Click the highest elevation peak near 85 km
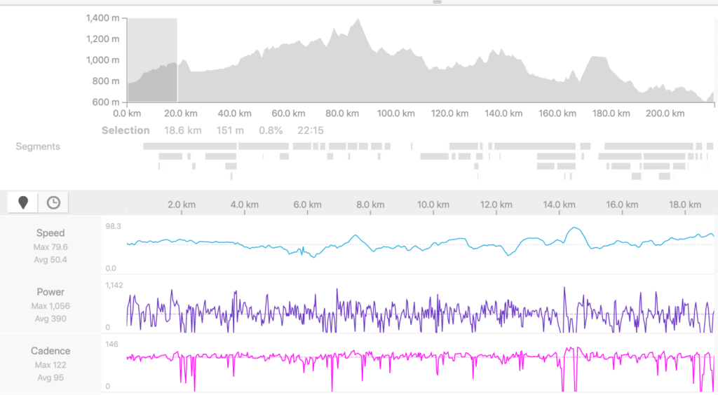The image size is (718, 395). (x=358, y=20)
